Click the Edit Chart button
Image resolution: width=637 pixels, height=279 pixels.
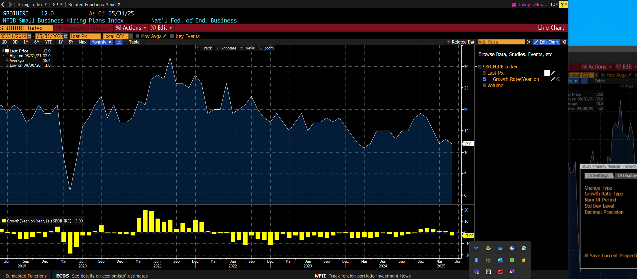coord(546,42)
